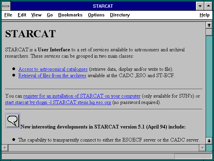
Task: Click the bold 'User Interface' text
Action: (x=54, y=50)
